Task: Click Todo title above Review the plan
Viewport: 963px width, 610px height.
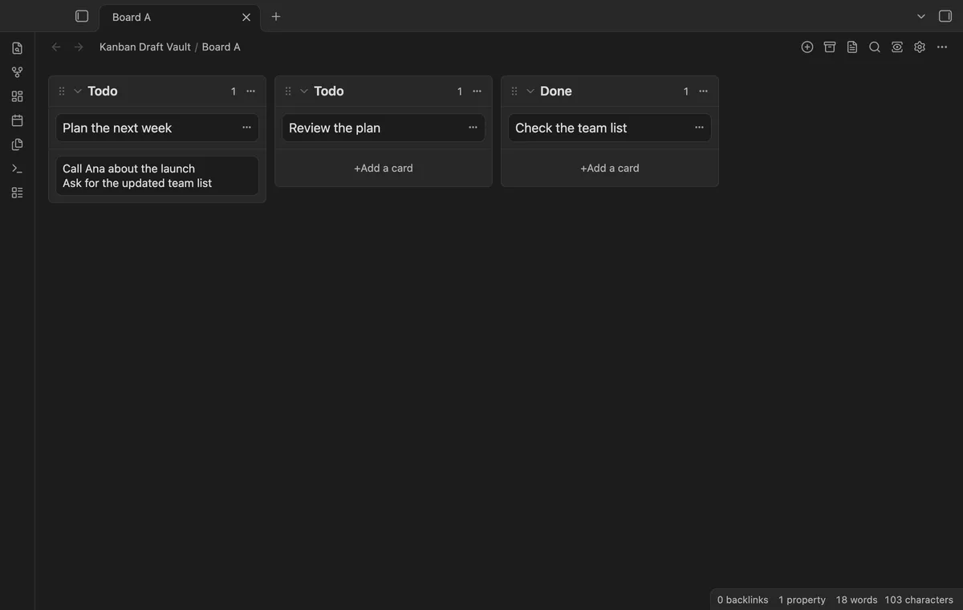Action: pos(329,91)
